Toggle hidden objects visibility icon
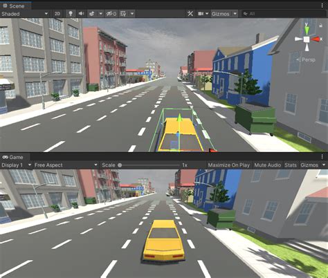 tap(111, 14)
